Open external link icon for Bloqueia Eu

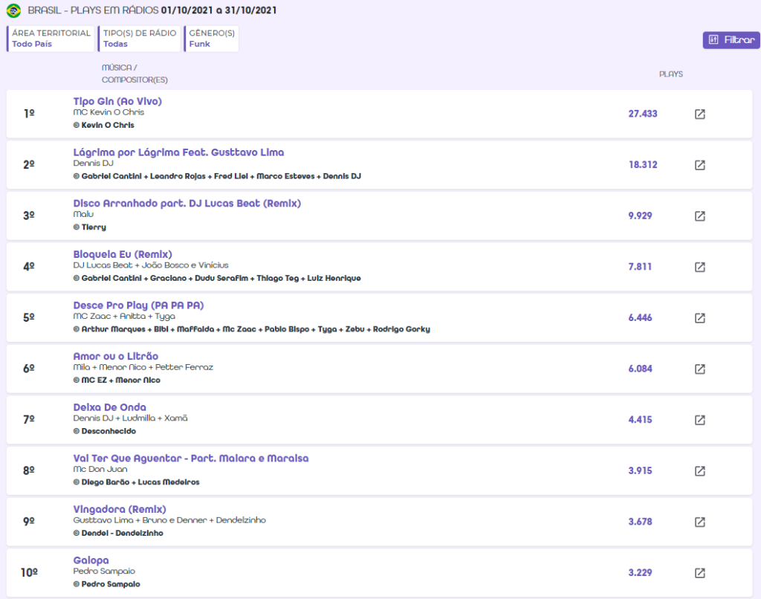[699, 267]
